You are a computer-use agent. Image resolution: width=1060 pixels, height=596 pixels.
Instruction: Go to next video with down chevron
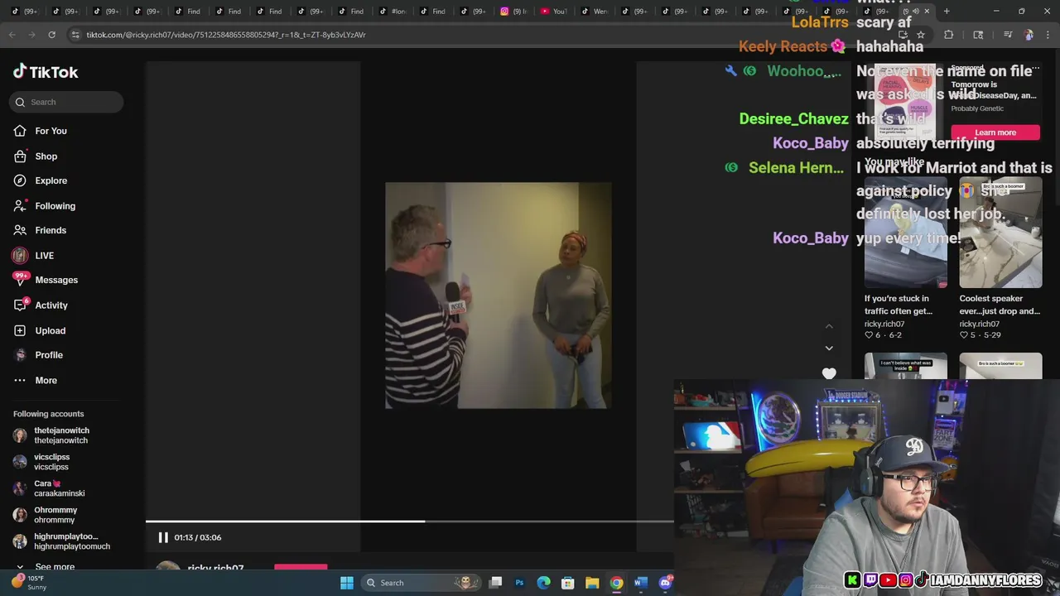click(x=829, y=348)
